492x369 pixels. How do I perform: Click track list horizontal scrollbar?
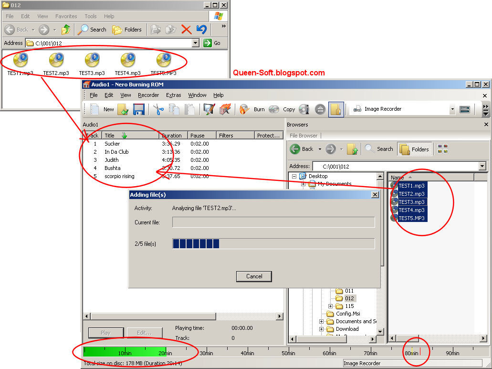pyautogui.click(x=183, y=316)
